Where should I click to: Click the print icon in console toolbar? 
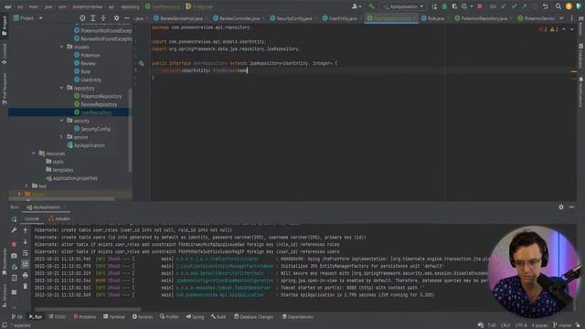[26, 275]
